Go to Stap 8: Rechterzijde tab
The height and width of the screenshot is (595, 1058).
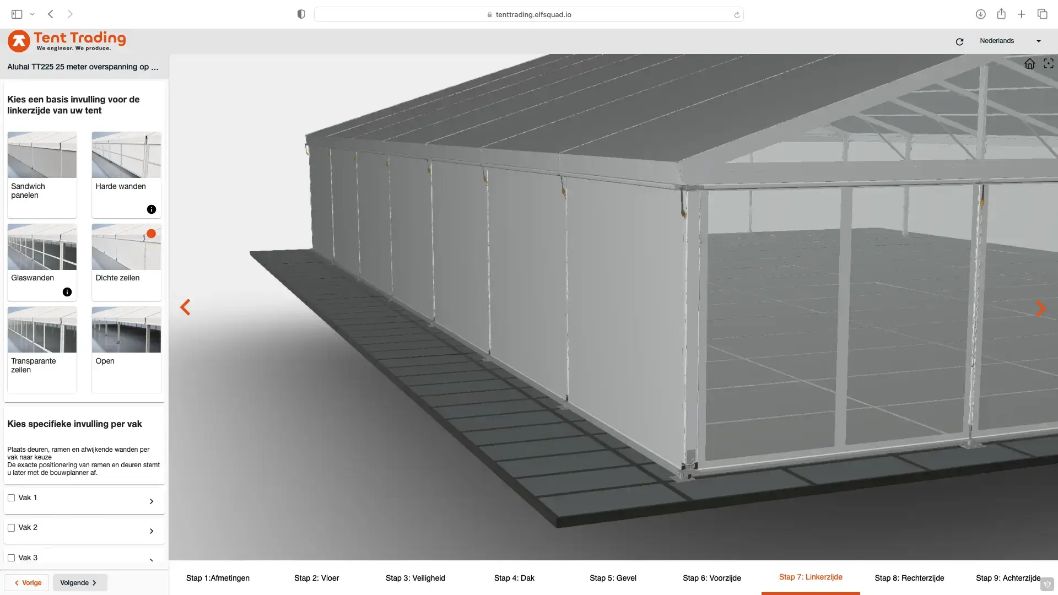click(x=909, y=578)
